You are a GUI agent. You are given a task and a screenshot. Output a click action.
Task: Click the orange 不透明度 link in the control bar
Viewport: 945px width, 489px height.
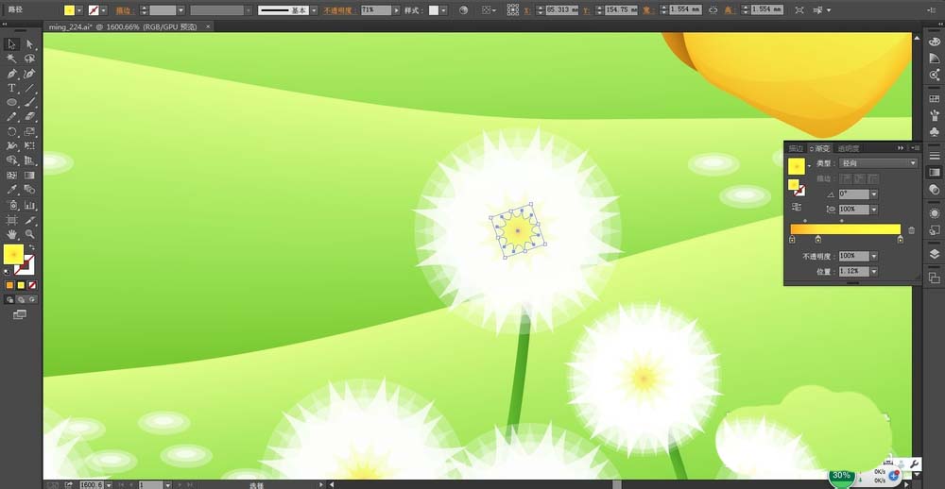coord(340,10)
